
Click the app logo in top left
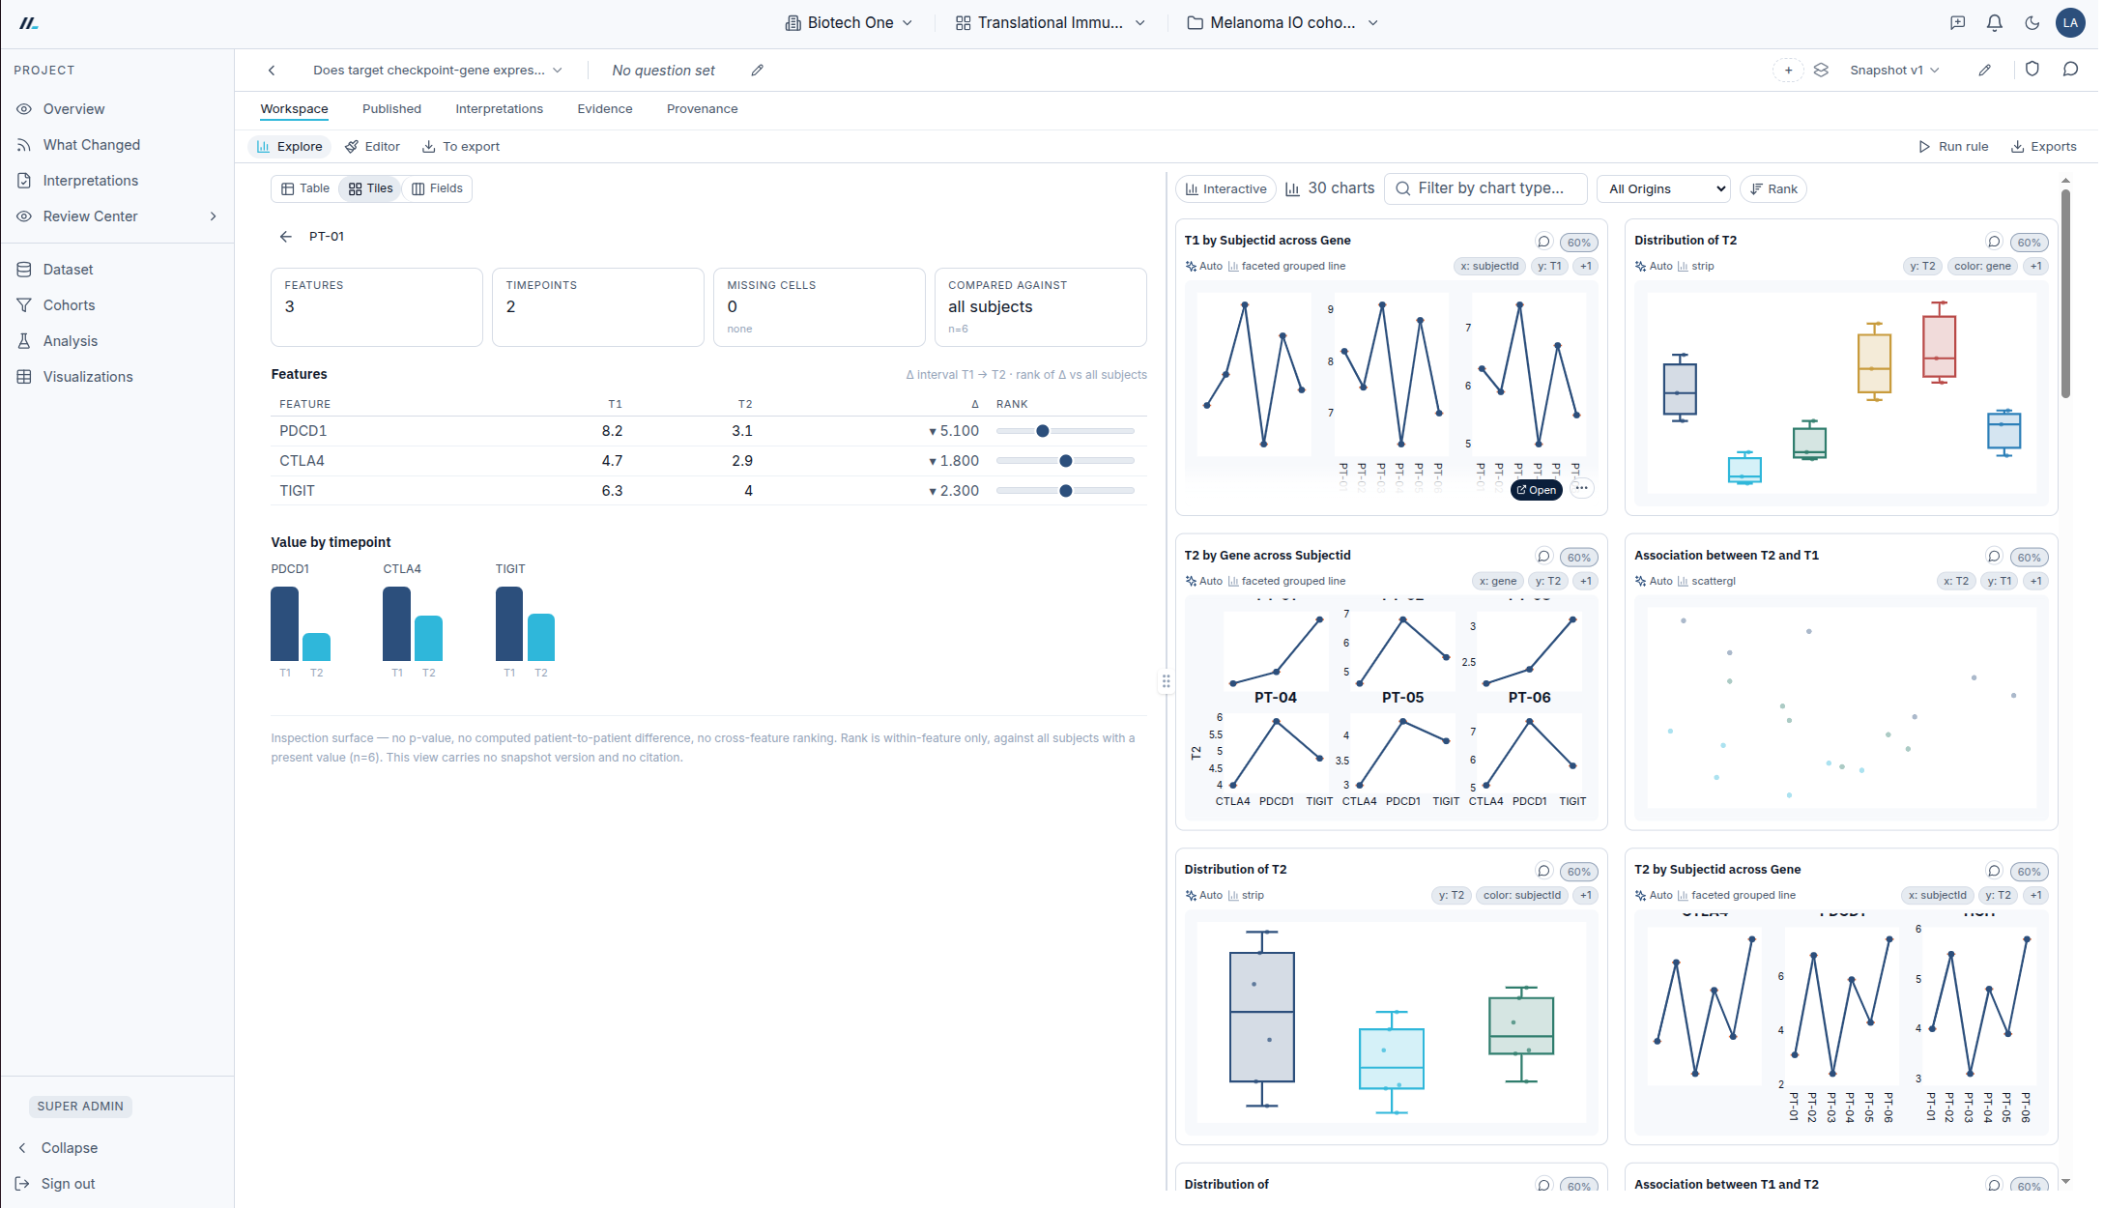tap(29, 23)
